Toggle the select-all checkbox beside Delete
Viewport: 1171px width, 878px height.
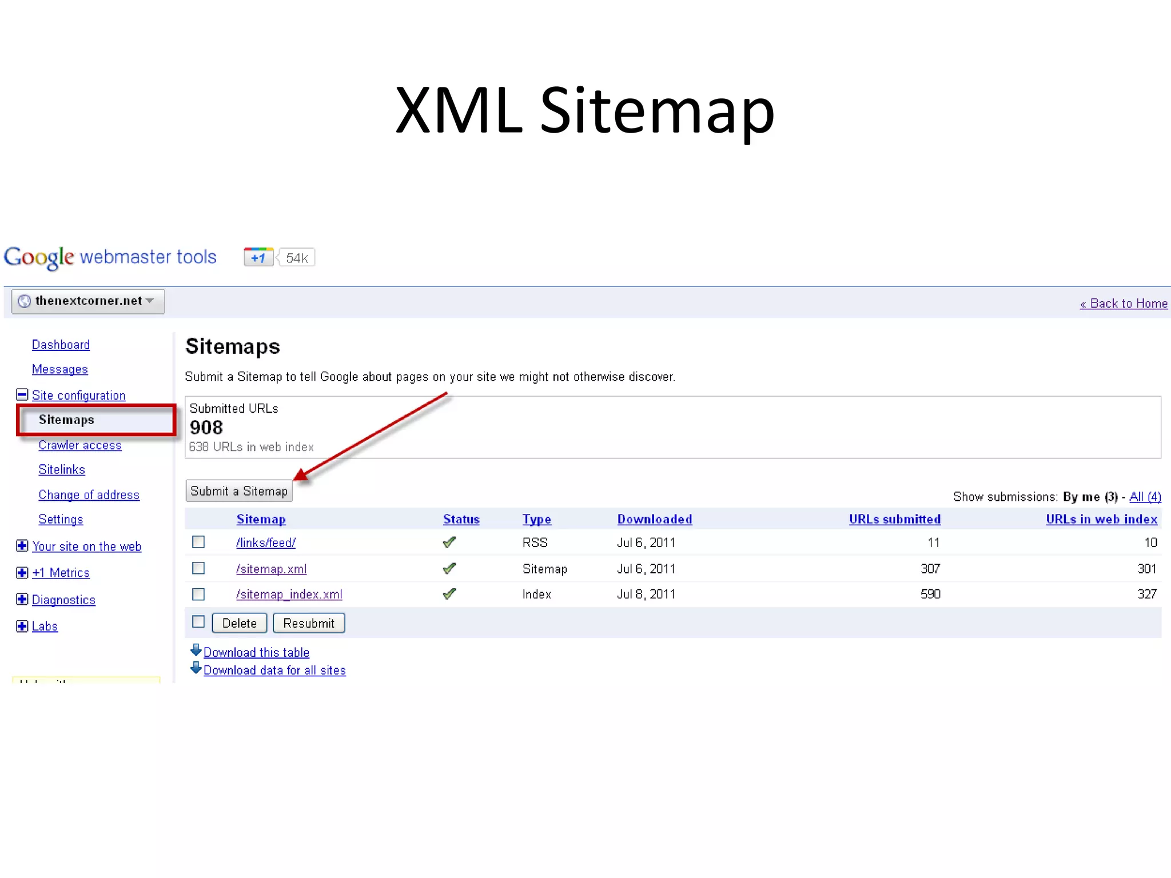pos(198,622)
